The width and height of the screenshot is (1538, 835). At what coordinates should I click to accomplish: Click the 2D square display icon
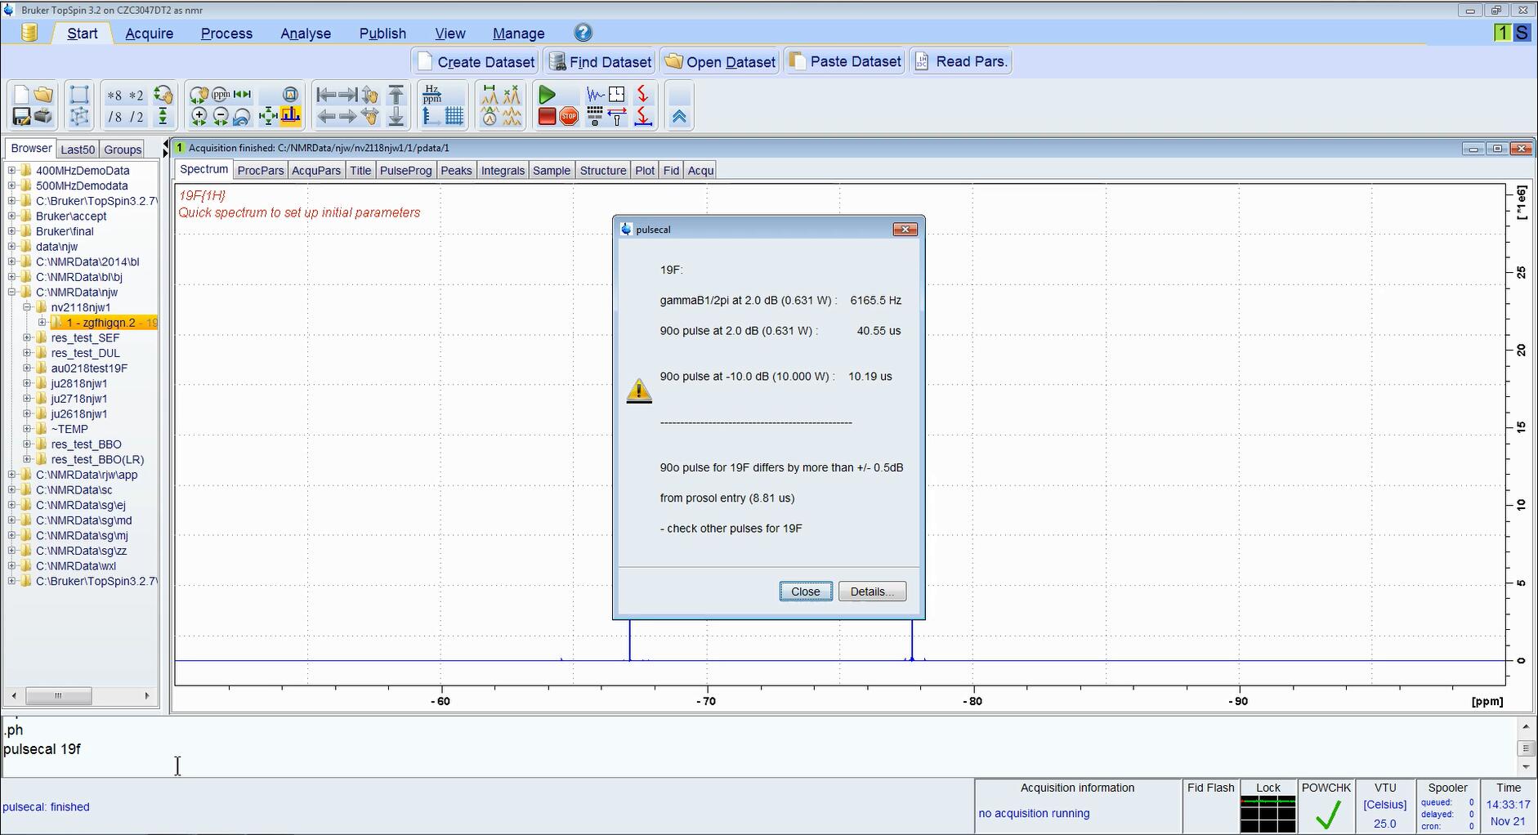point(79,95)
